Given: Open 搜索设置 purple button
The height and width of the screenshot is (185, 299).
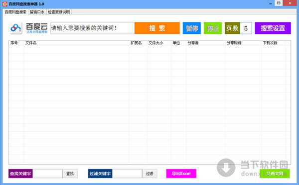Looking at the screenshot, I should coord(273,28).
